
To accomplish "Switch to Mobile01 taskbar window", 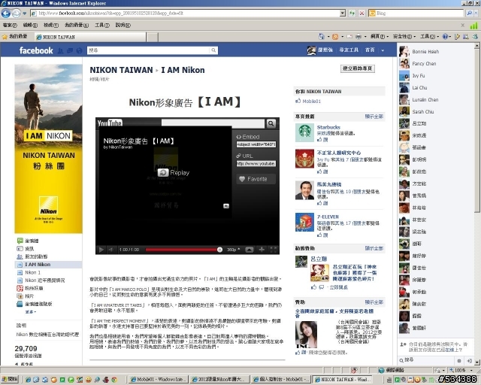I will tap(157, 380).
